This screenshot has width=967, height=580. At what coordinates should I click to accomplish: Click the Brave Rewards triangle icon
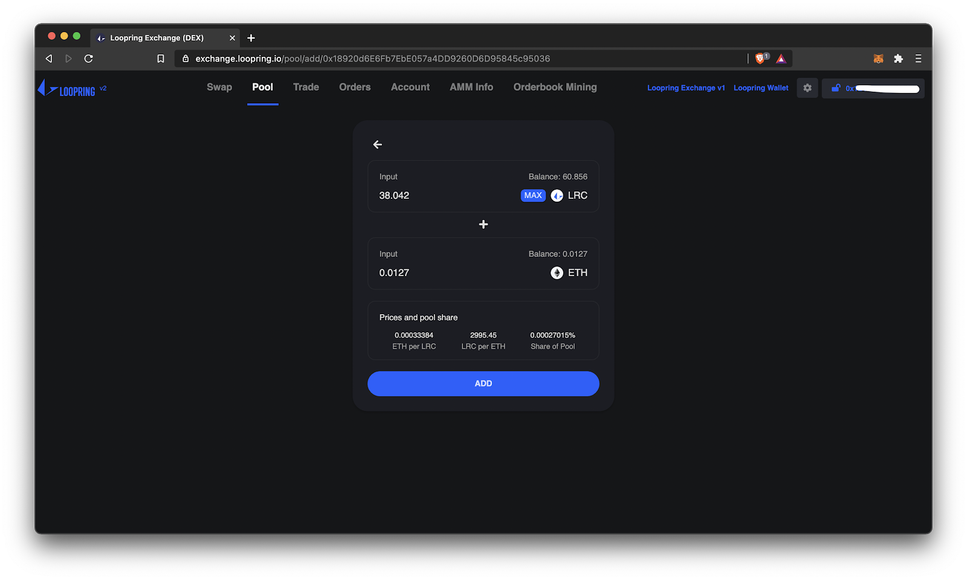[781, 59]
